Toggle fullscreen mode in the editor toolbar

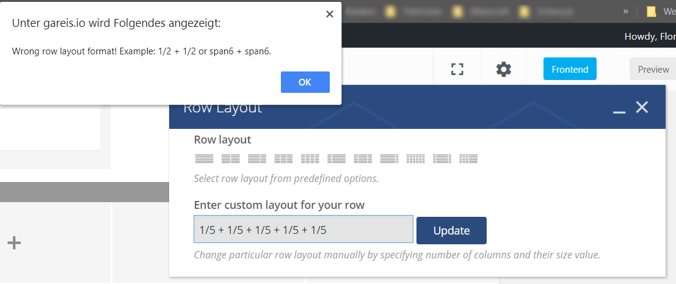(457, 69)
